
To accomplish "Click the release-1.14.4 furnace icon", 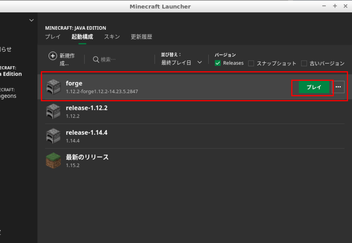I will point(54,136).
